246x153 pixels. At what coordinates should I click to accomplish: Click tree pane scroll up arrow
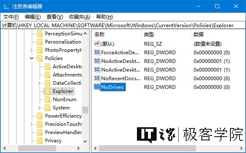pyautogui.click(x=85, y=33)
